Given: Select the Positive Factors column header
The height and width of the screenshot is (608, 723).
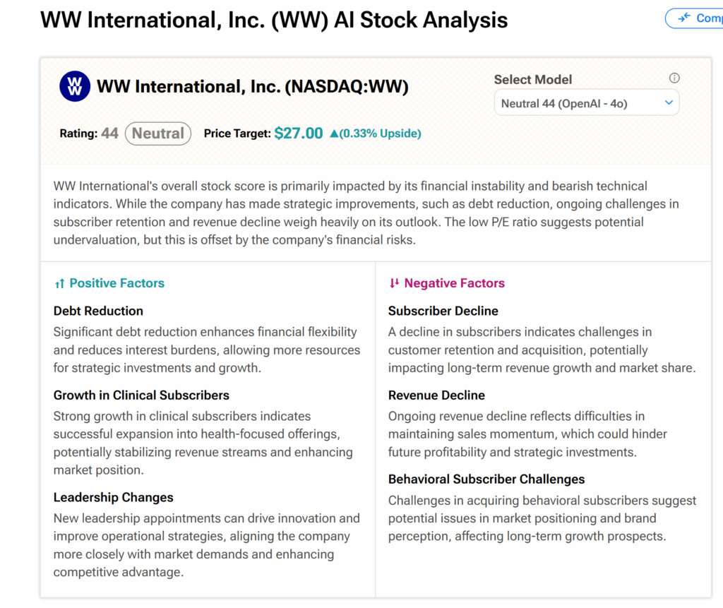Looking at the screenshot, I should point(116,283).
